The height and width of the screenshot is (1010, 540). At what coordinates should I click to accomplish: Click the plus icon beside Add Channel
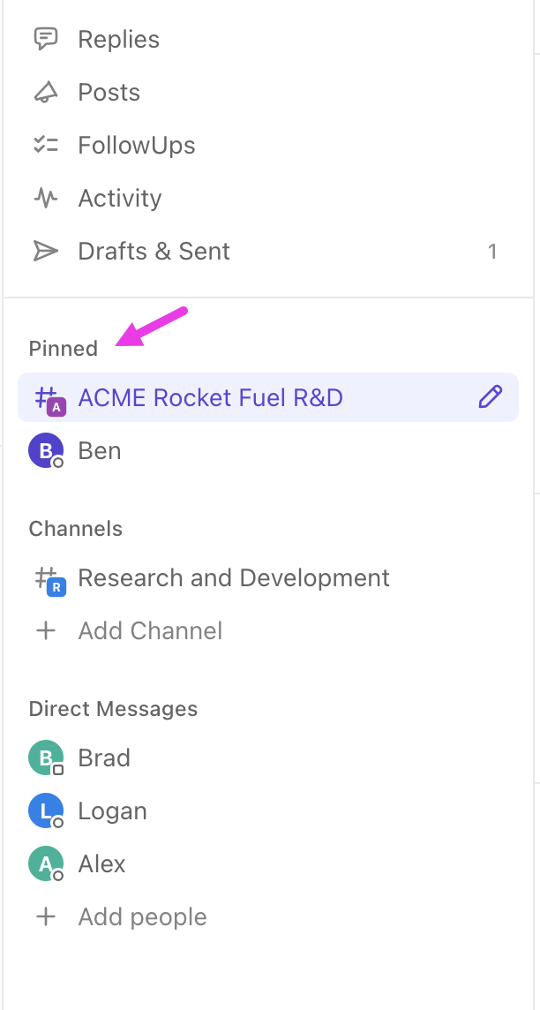tap(45, 630)
